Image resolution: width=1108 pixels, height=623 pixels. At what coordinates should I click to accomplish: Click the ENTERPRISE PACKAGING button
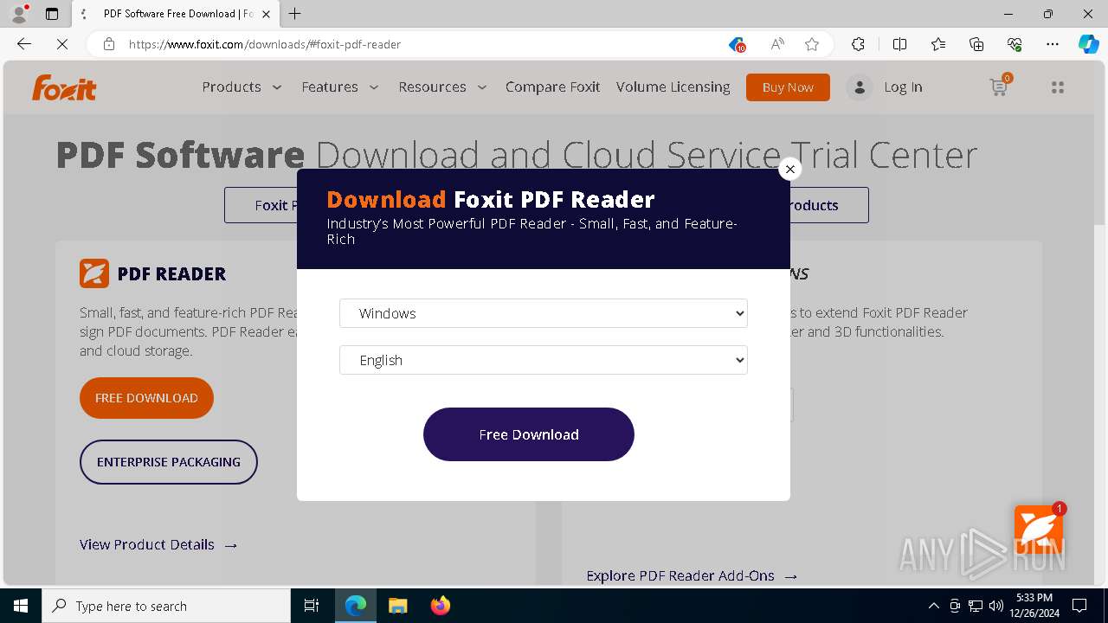(x=169, y=462)
